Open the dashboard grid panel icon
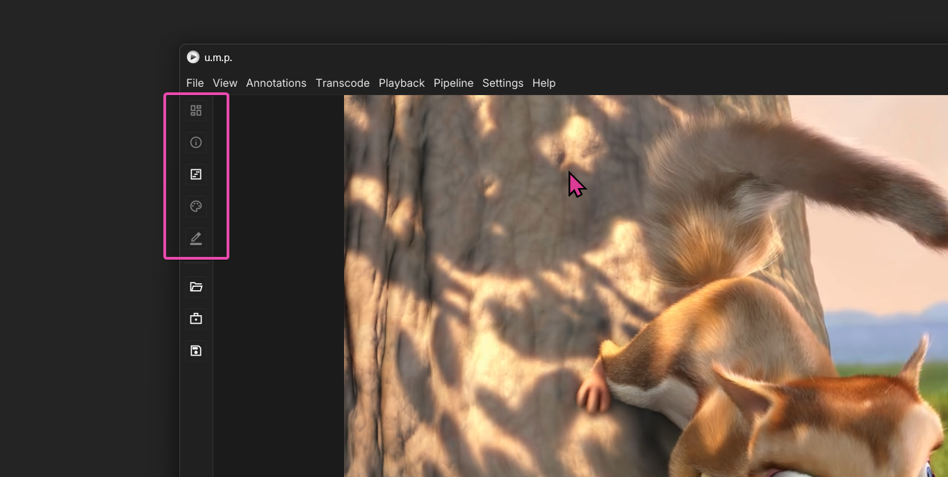 coord(196,110)
